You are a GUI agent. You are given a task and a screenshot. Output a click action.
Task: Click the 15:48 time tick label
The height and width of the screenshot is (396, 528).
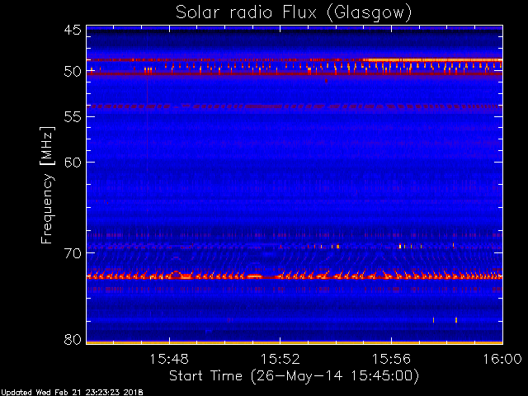pos(169,359)
